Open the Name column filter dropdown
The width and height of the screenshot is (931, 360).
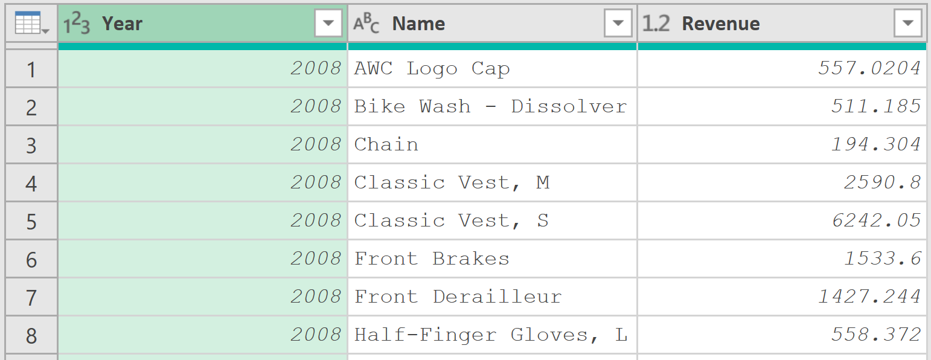pyautogui.click(x=618, y=24)
